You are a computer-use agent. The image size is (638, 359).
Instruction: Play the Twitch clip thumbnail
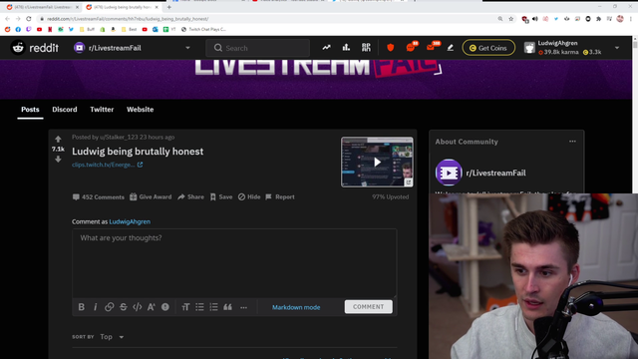coord(377,162)
